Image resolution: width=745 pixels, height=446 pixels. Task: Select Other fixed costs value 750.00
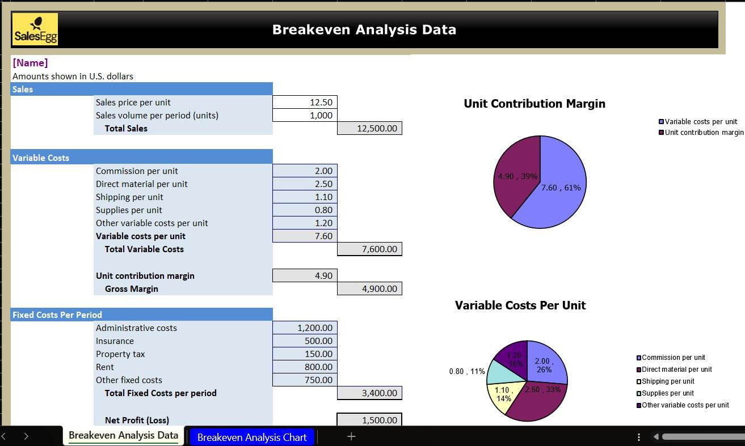pyautogui.click(x=305, y=380)
